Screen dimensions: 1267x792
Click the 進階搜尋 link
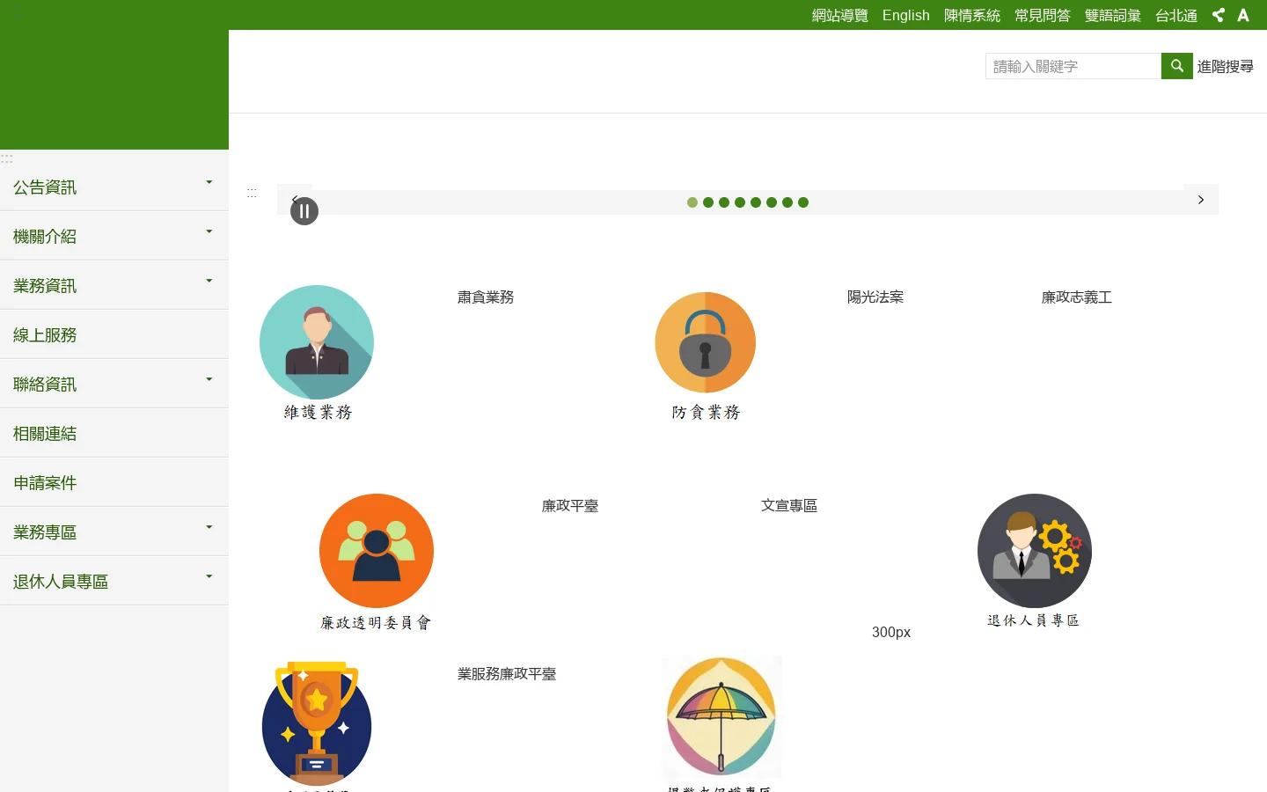pos(1225,66)
